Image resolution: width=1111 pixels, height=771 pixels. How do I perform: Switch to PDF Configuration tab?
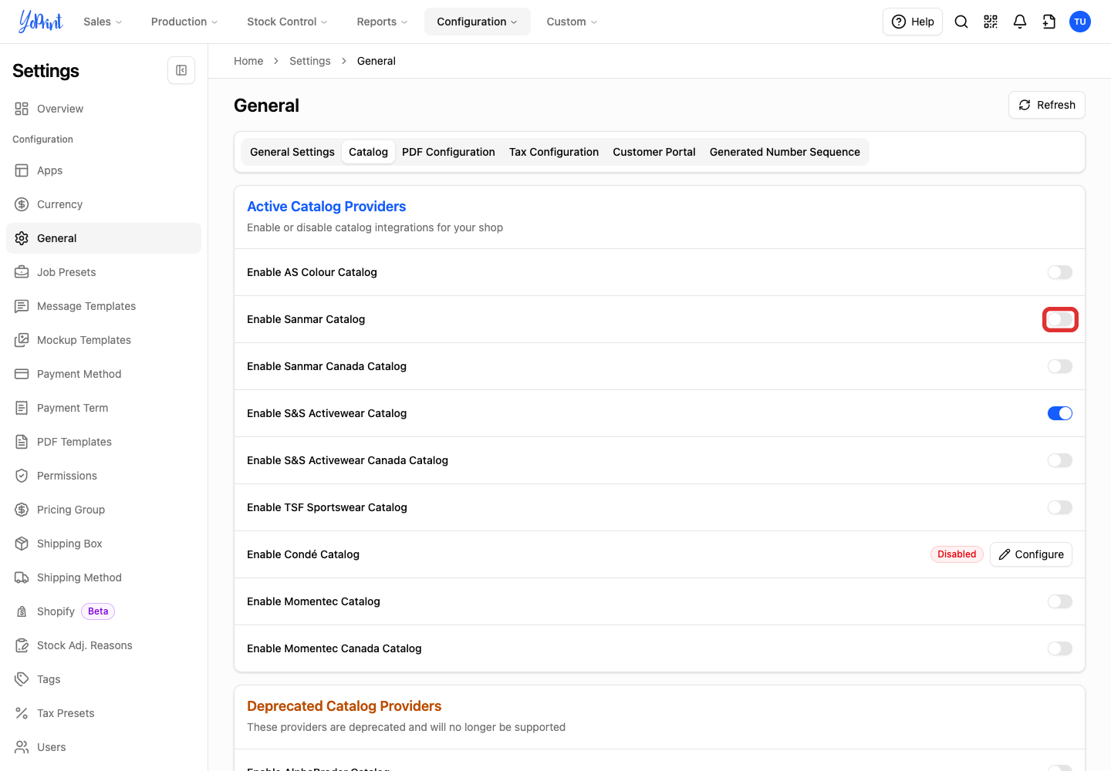point(448,152)
